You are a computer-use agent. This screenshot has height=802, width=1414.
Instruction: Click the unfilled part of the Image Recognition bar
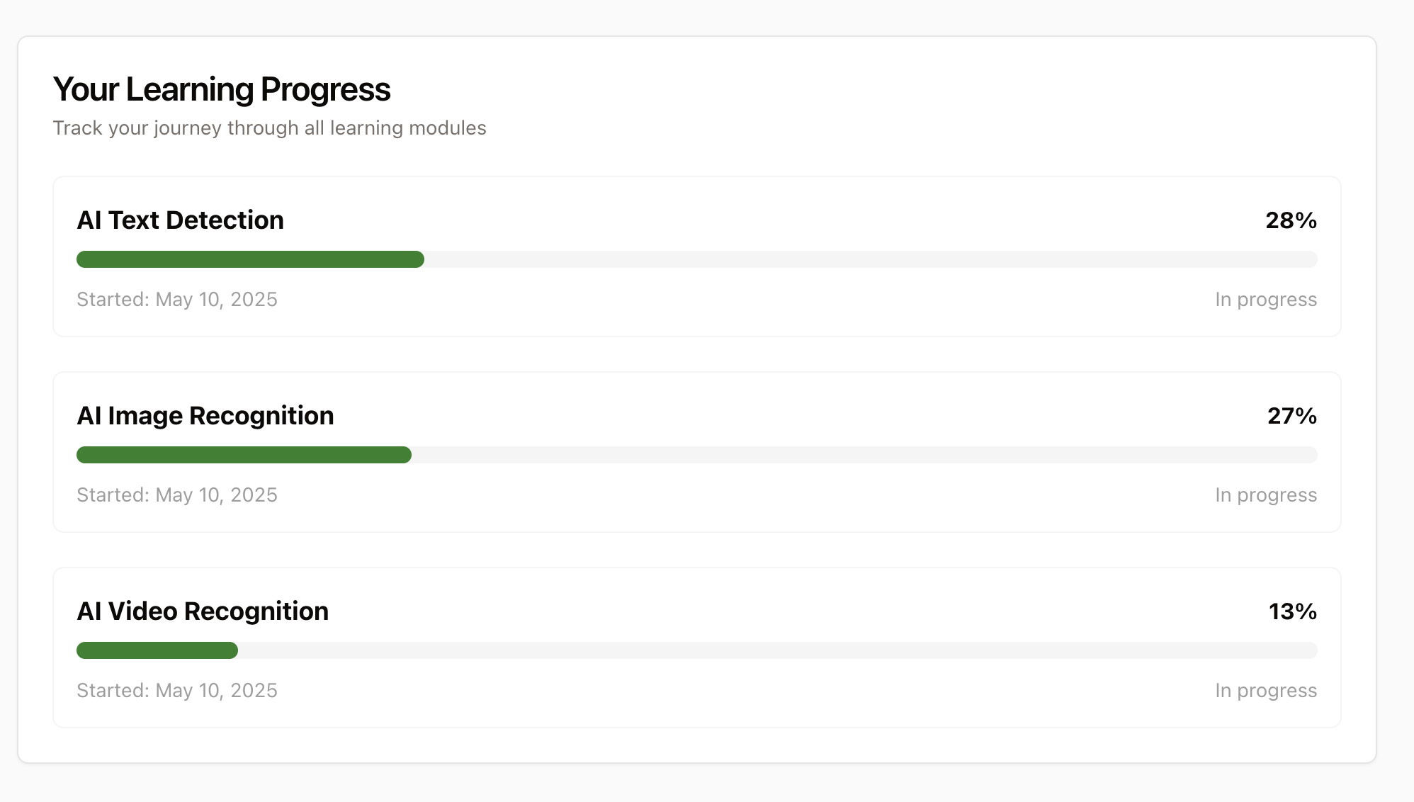coord(864,455)
